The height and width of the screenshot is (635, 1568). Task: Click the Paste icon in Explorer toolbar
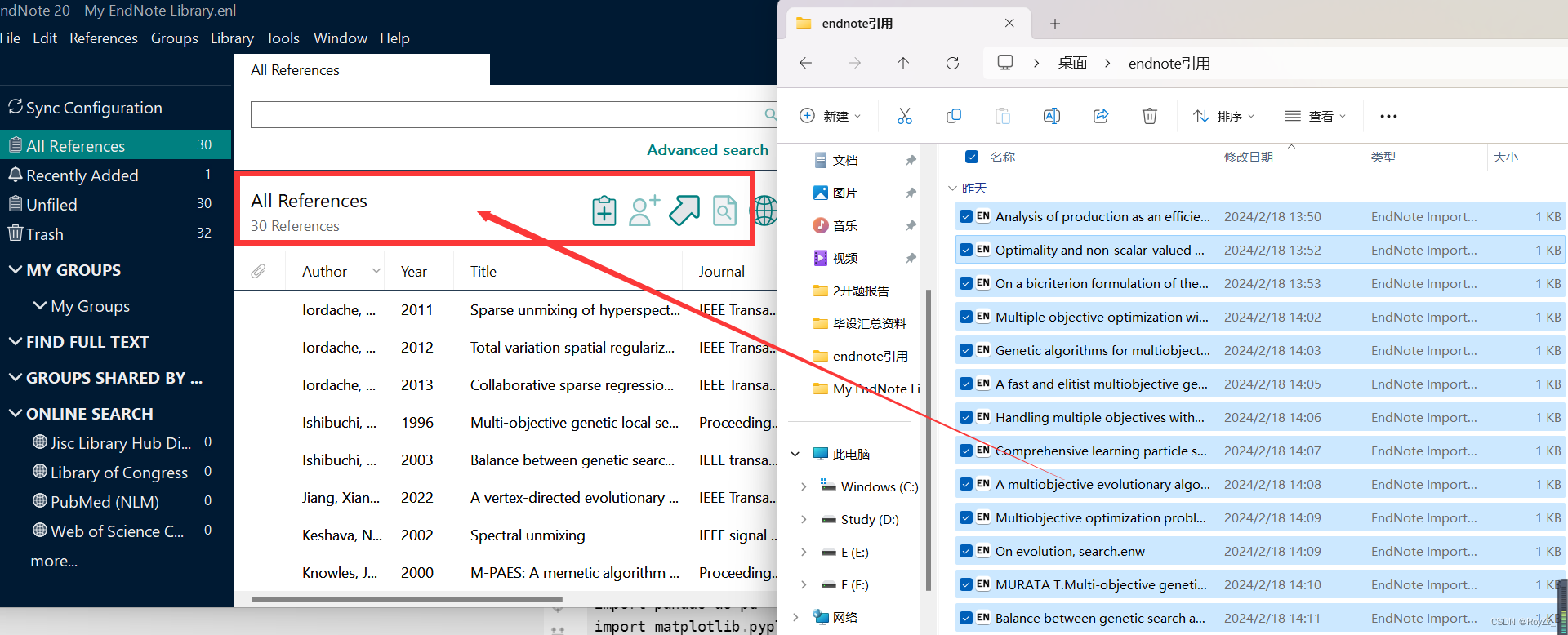(x=1002, y=116)
